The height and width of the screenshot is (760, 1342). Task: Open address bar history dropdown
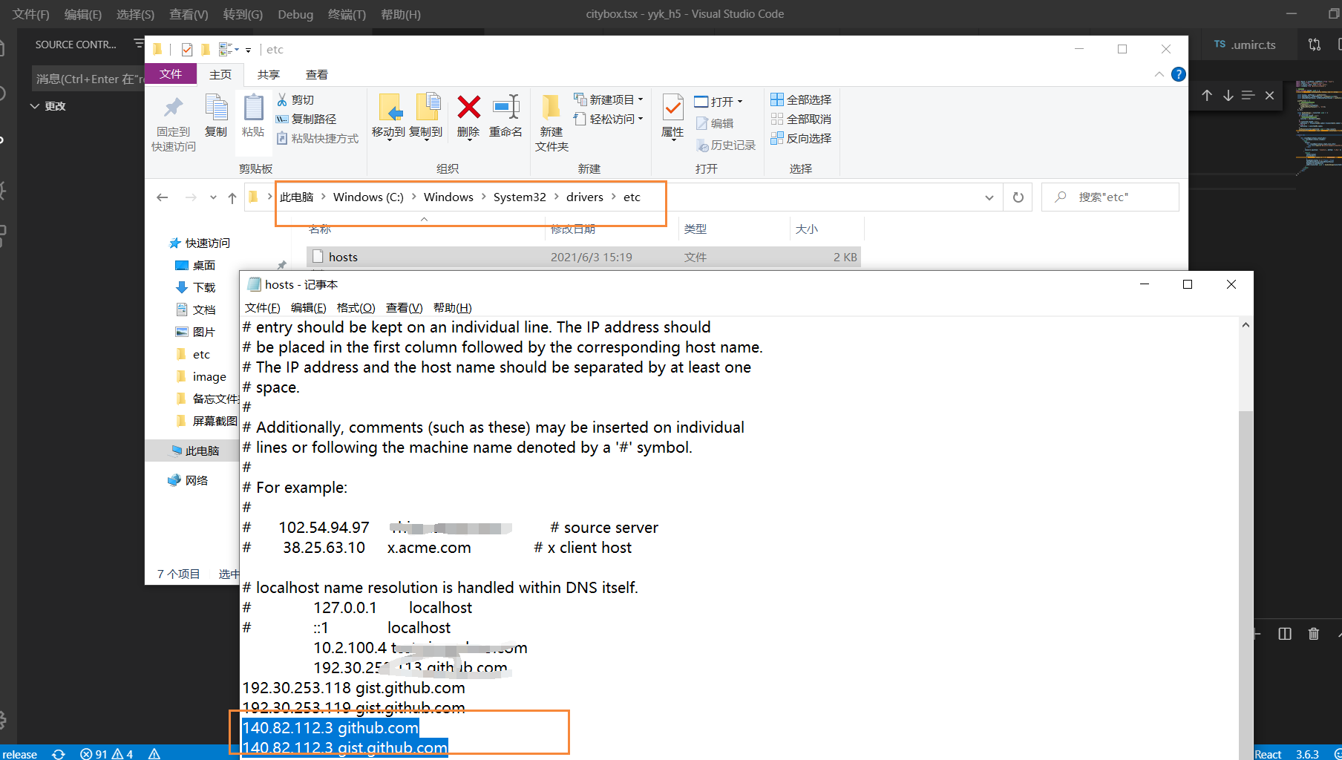[x=989, y=197]
